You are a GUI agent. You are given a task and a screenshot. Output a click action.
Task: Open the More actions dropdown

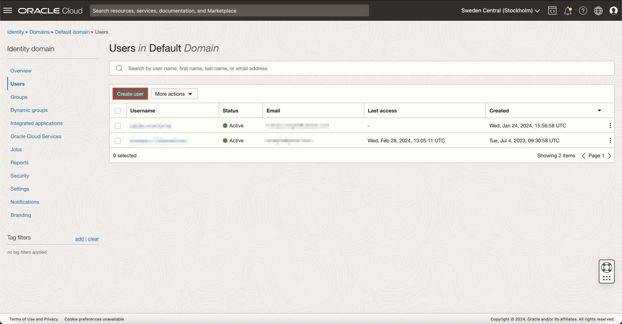point(174,93)
